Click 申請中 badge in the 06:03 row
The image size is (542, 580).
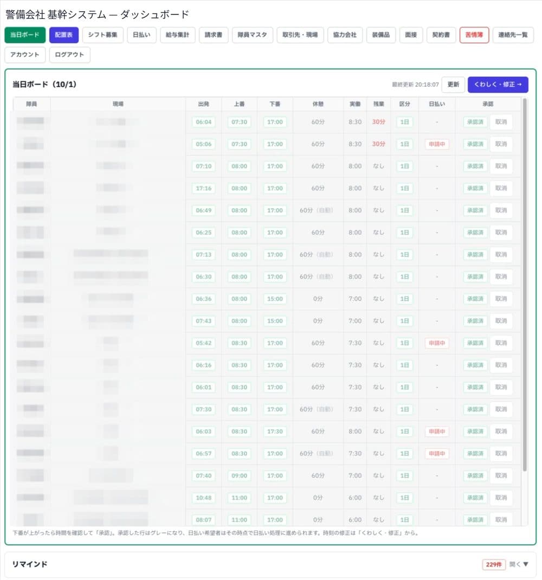(437, 431)
